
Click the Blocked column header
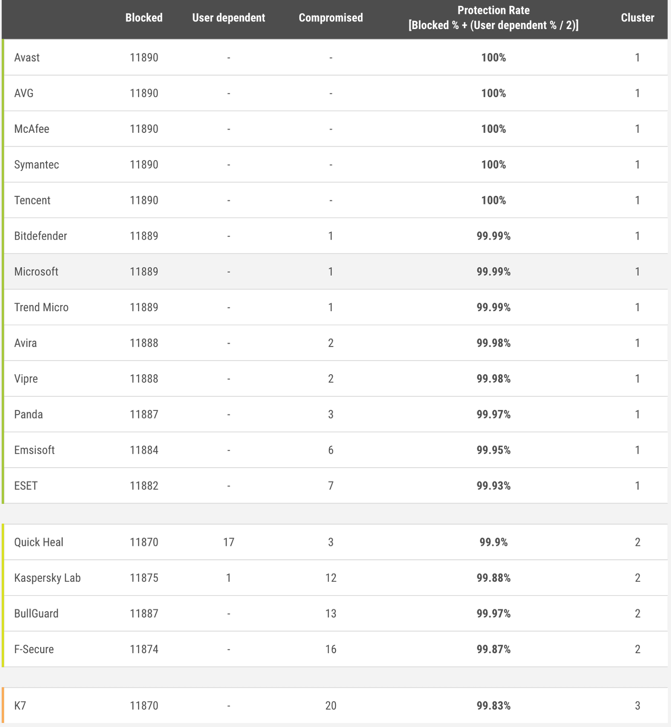tap(144, 18)
